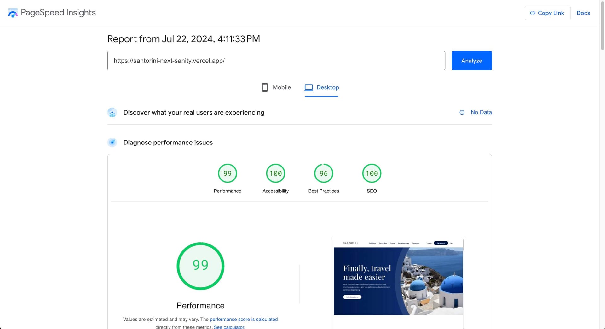Click the real users experience icon
This screenshot has width=605, height=329.
coord(112,112)
